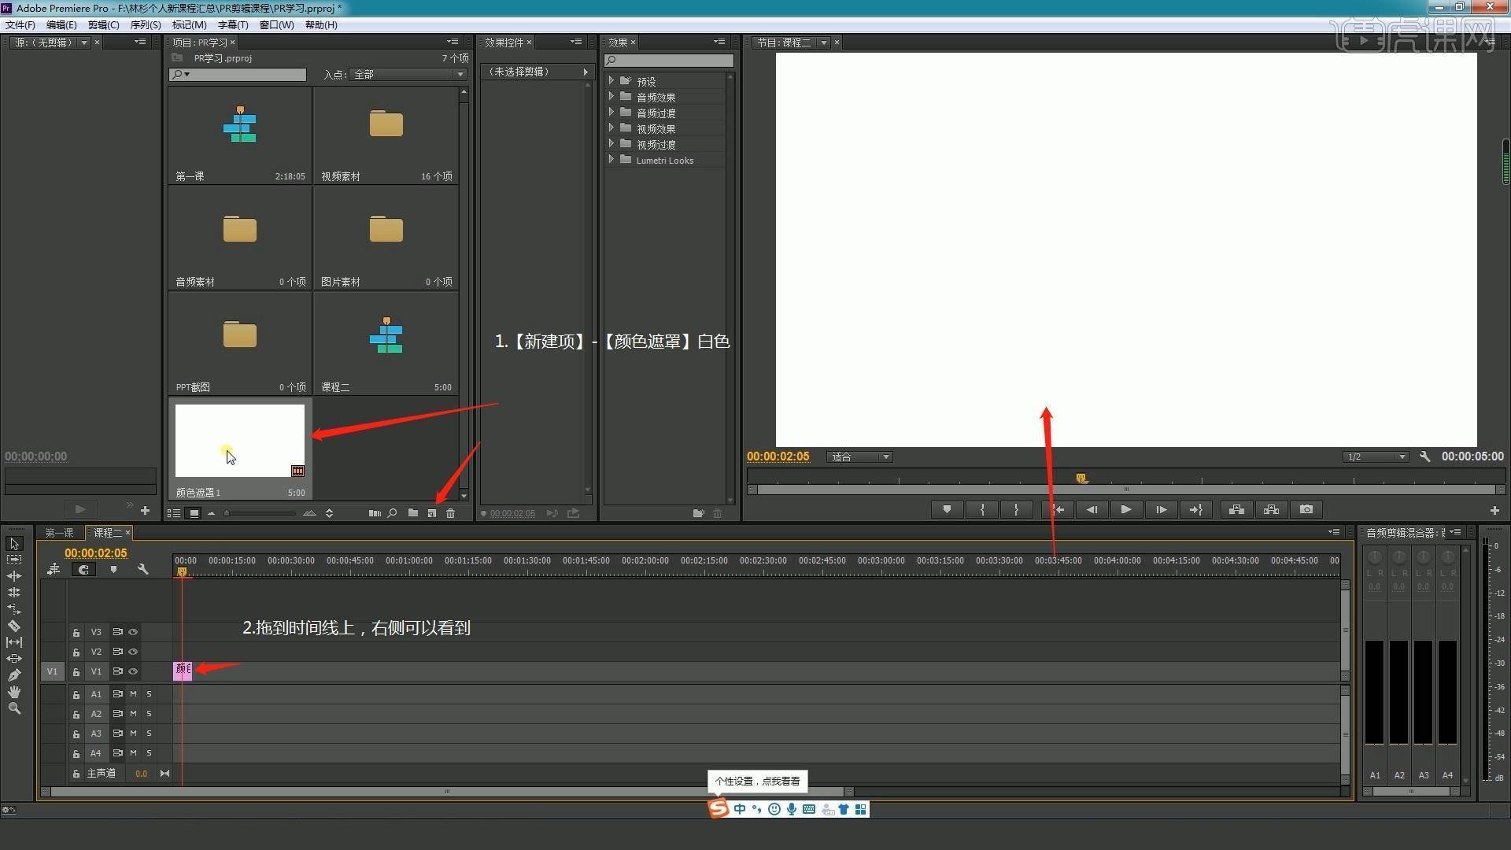Step back one frame
This screenshot has width=1511, height=850.
(1092, 510)
